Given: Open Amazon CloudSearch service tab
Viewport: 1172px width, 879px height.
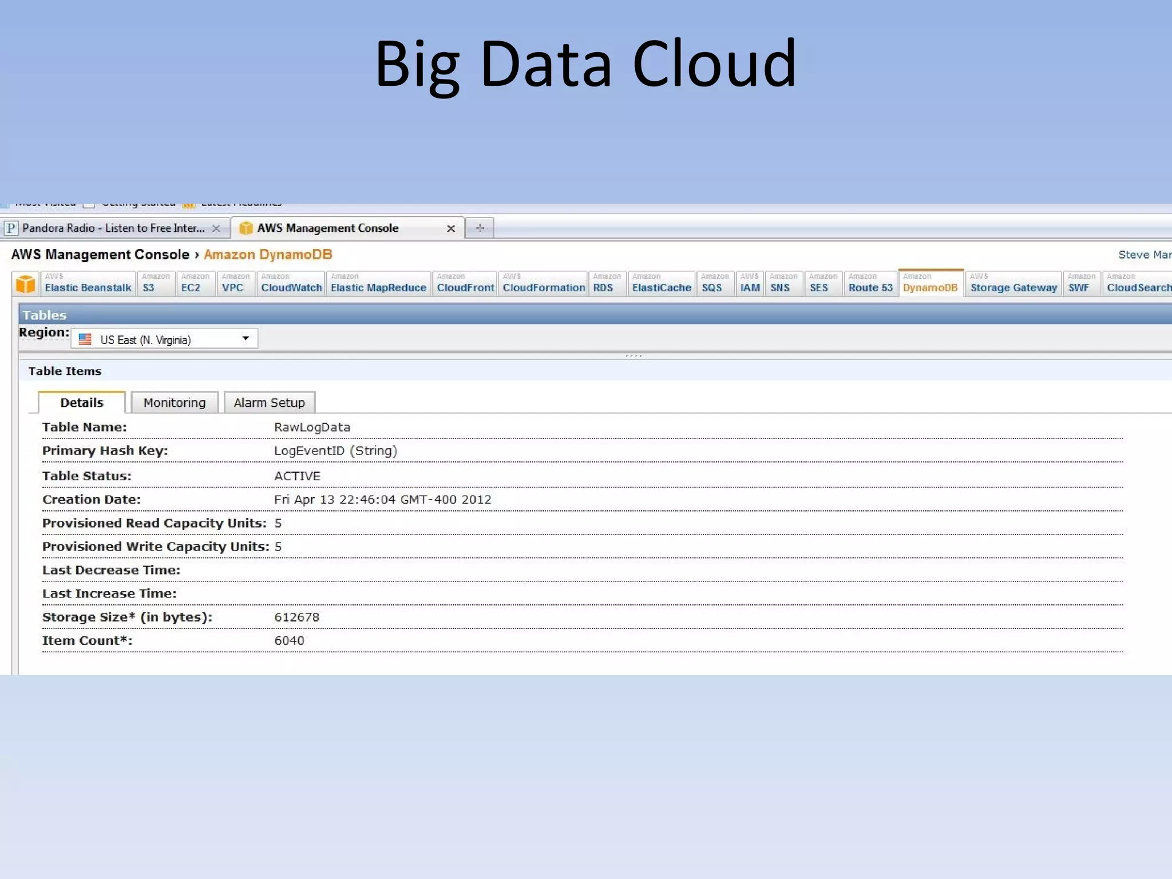Looking at the screenshot, I should tap(1138, 283).
